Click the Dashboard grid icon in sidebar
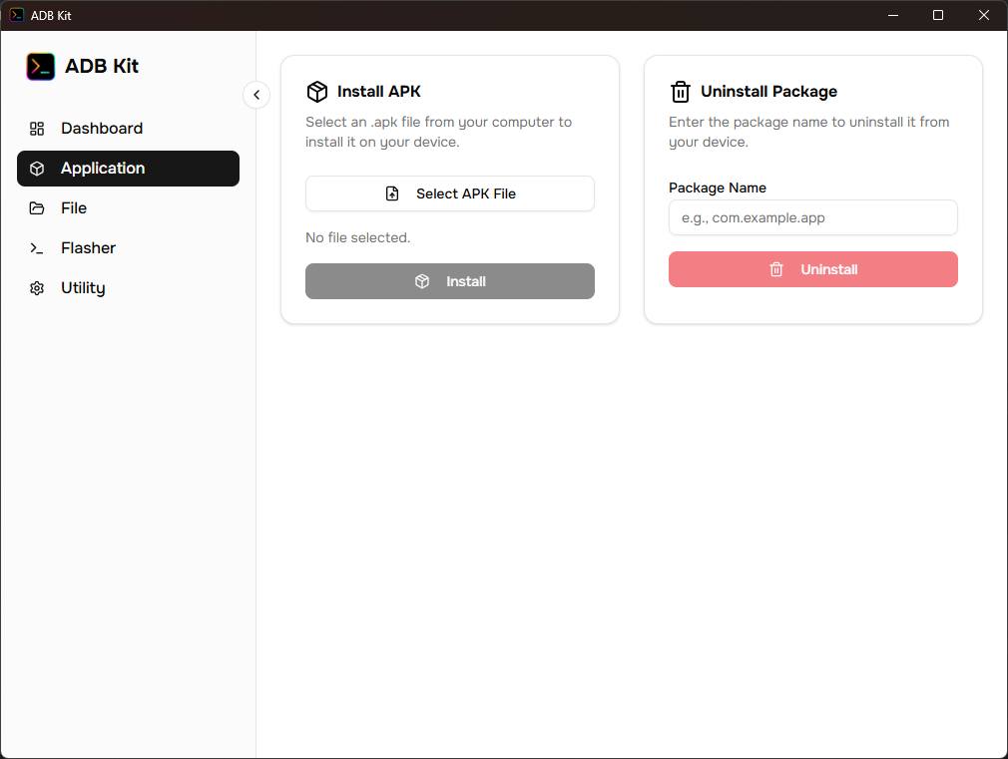This screenshot has height=759, width=1008. pos(37,129)
